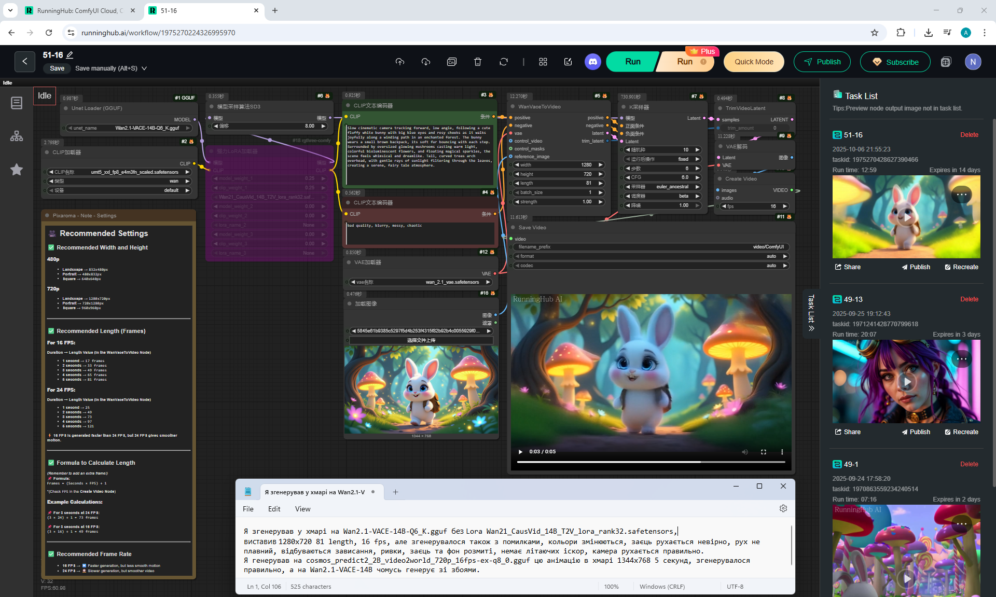Expand the Save manually dropdown arrow
Image resolution: width=996 pixels, height=597 pixels.
coord(144,68)
